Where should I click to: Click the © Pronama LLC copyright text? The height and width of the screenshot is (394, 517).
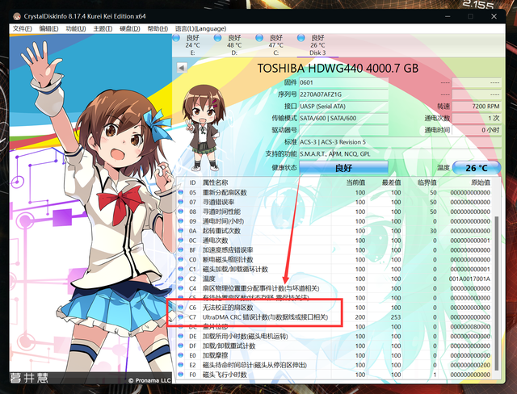(x=149, y=380)
